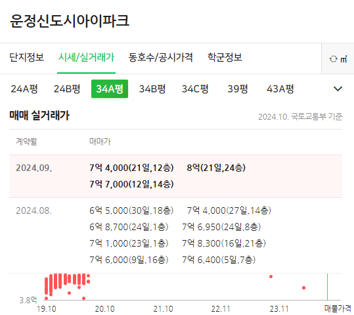Click the 20.10 chart axis label

pos(105,309)
